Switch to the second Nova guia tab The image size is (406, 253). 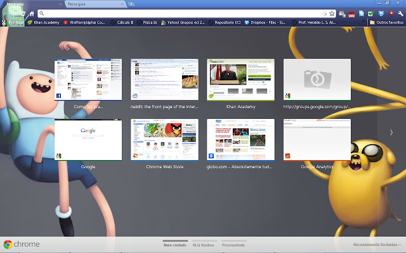click(x=96, y=4)
